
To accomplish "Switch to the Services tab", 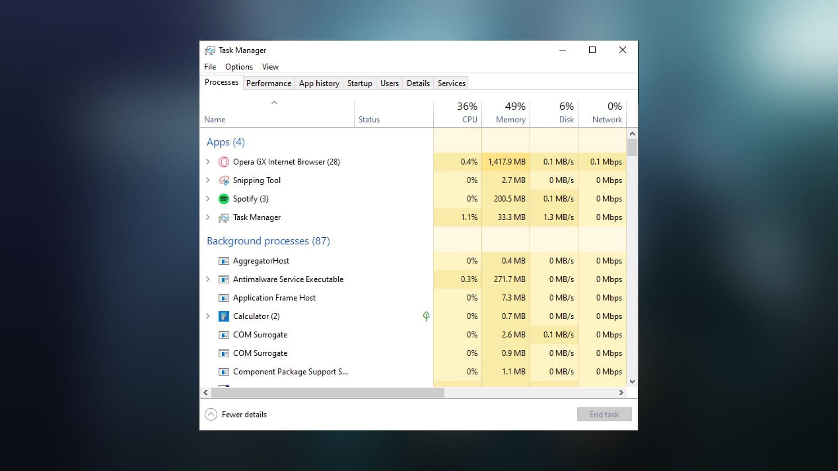I will [x=451, y=83].
